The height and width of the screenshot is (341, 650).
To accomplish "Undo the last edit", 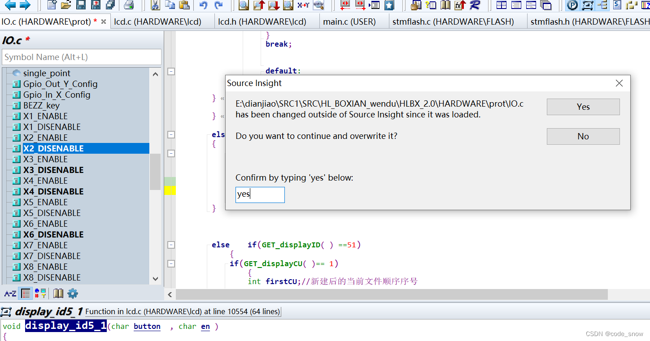I will coord(204,5).
